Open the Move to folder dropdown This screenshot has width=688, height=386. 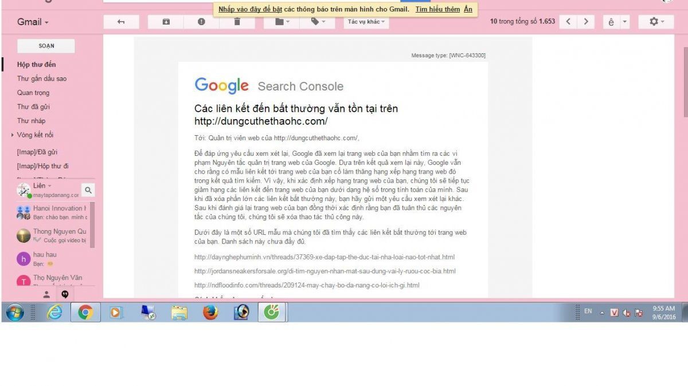(282, 22)
